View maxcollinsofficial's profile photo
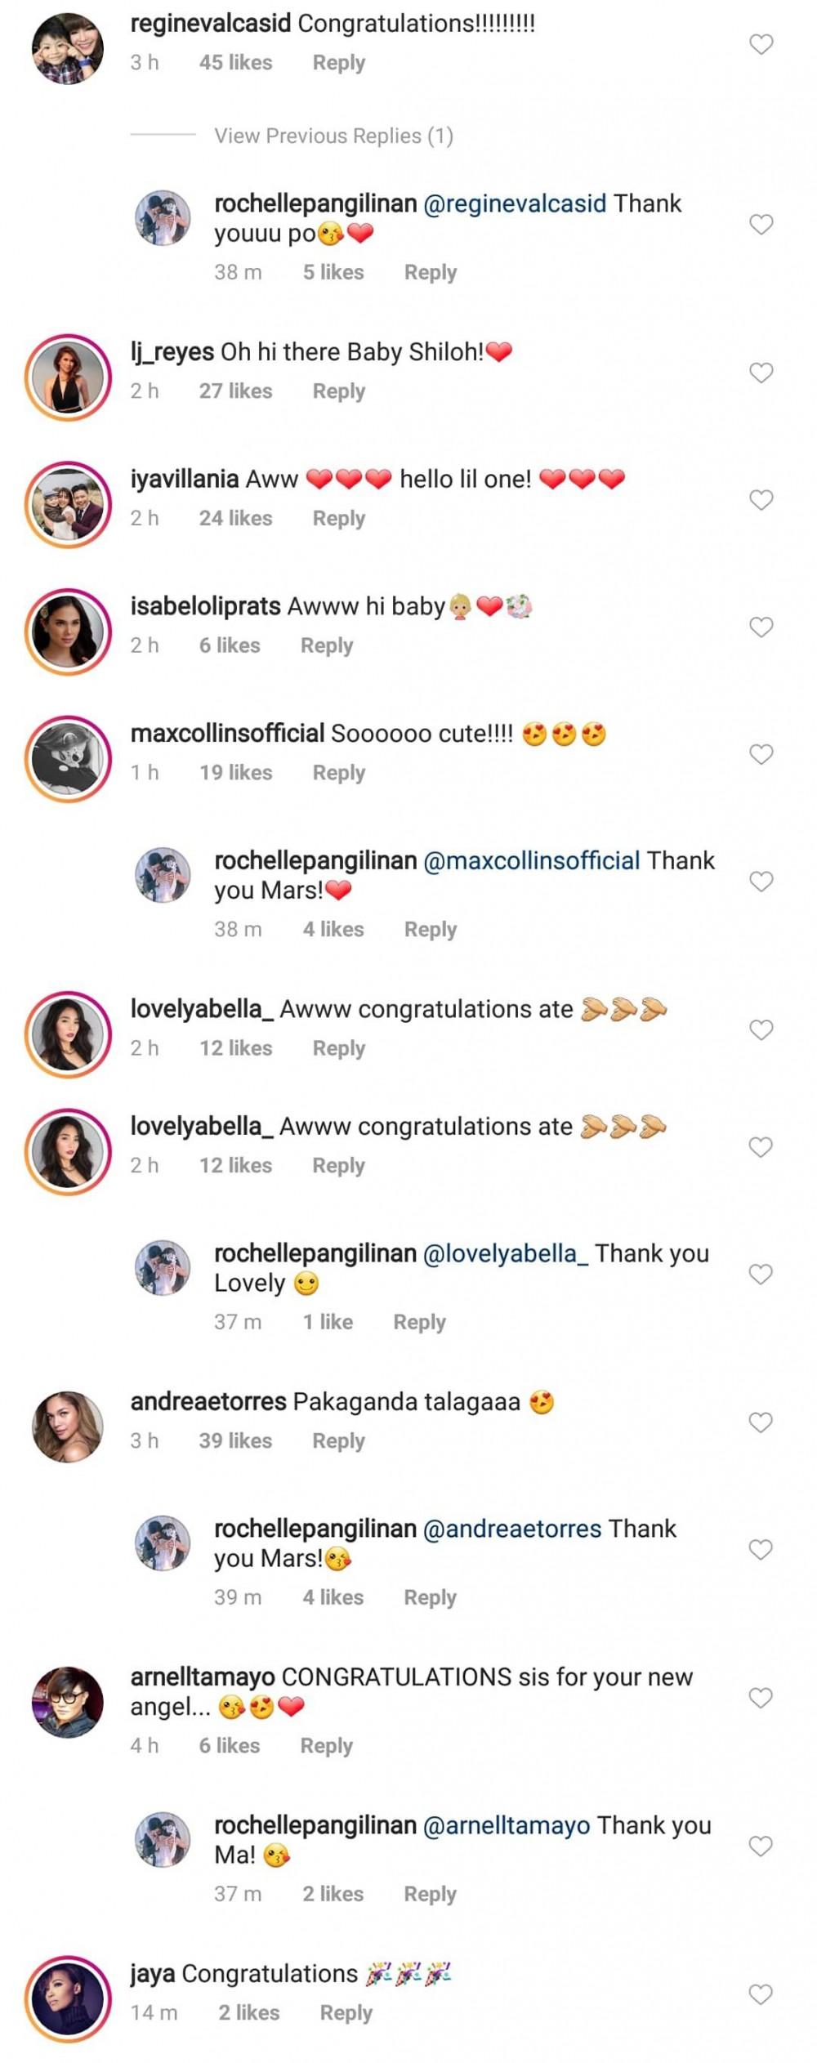 click(x=68, y=758)
